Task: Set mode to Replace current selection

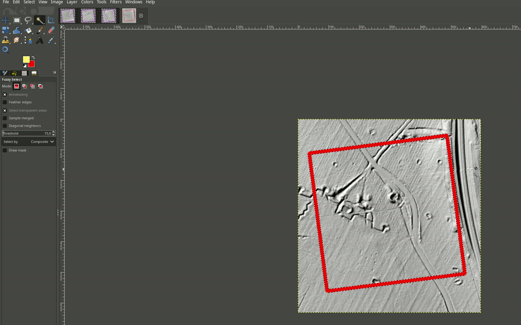Action: pos(17,86)
